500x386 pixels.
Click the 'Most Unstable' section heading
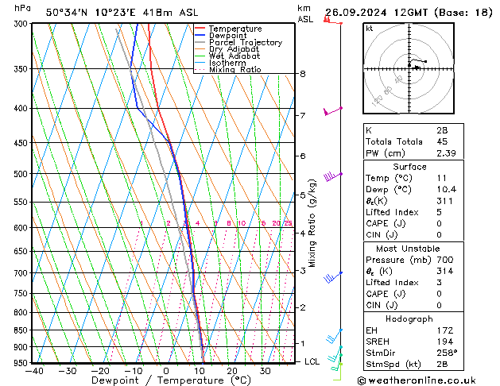[408, 249]
